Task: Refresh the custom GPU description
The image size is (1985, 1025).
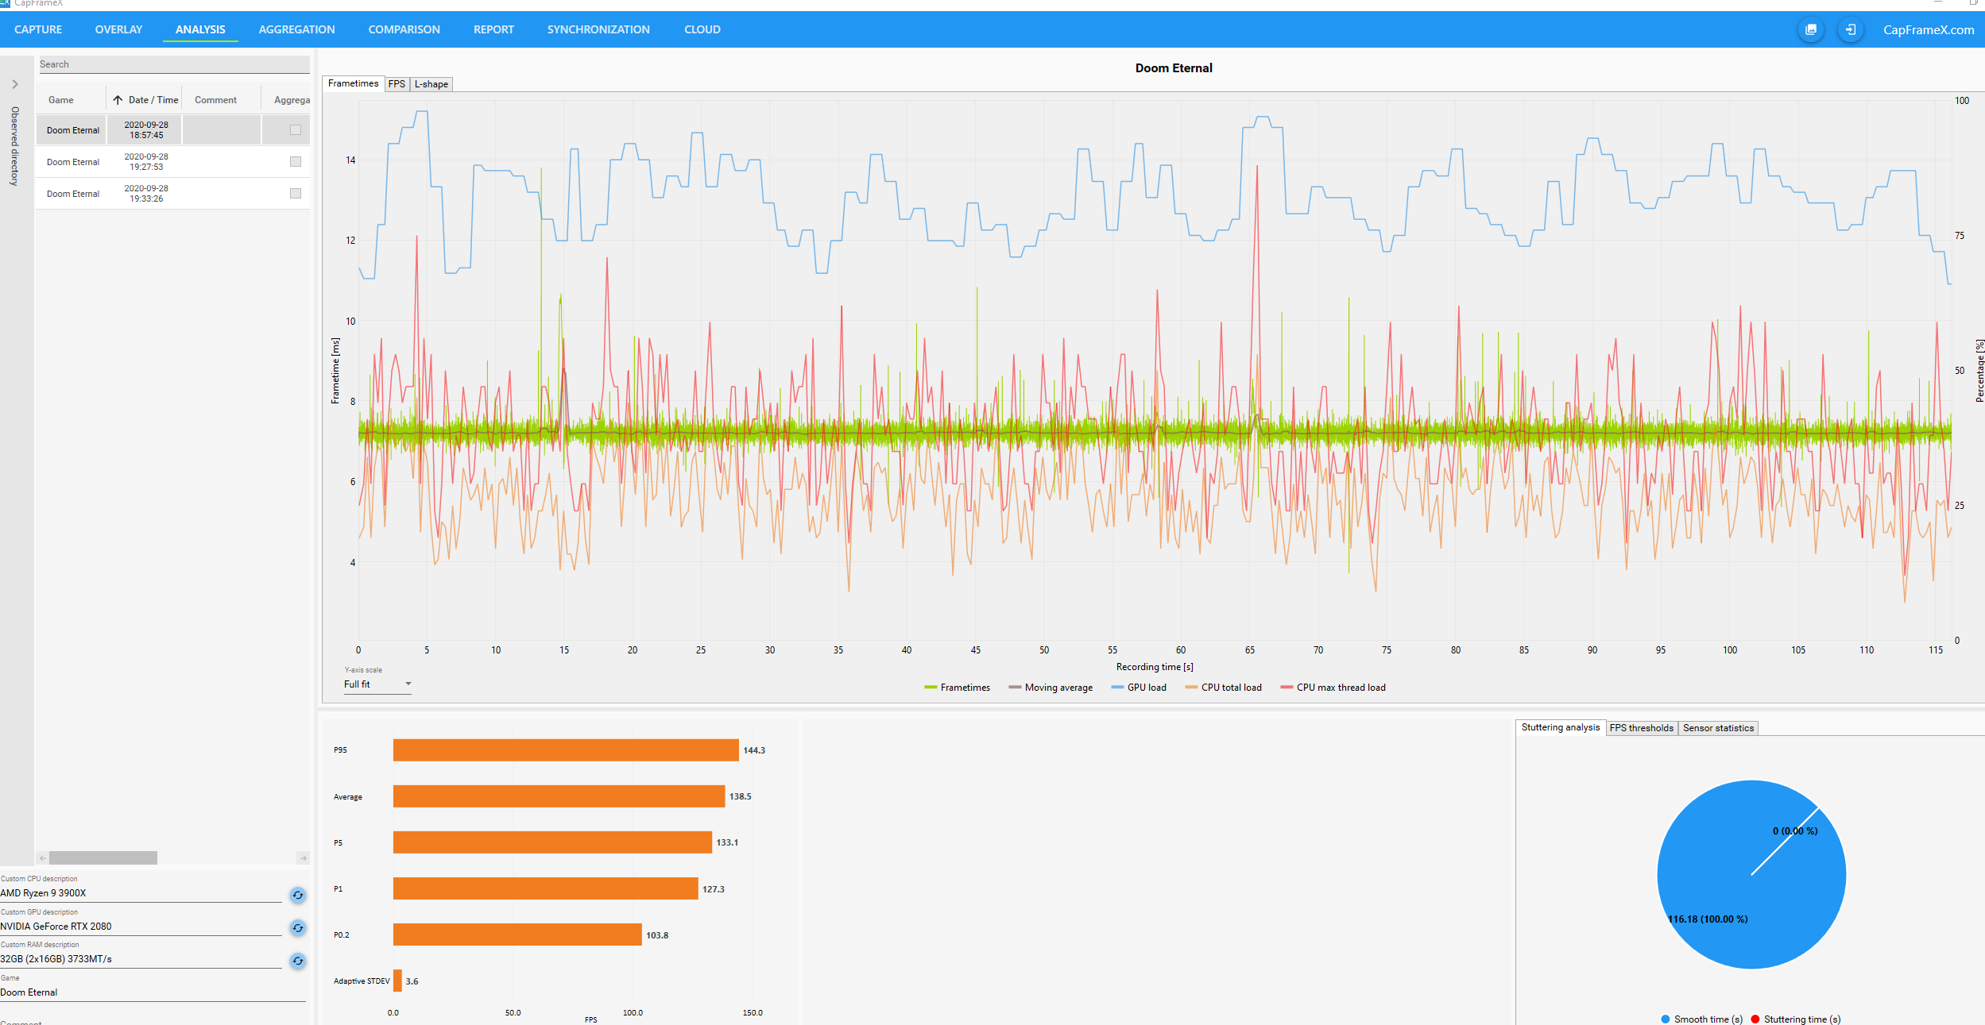Action: [x=298, y=927]
